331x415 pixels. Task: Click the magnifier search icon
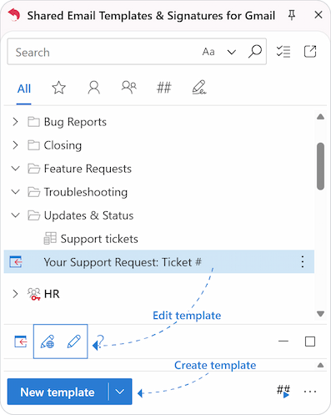pyautogui.click(x=254, y=52)
